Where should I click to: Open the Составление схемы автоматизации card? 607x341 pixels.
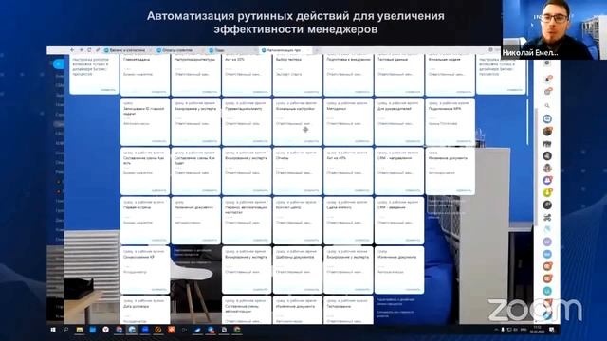(x=247, y=310)
